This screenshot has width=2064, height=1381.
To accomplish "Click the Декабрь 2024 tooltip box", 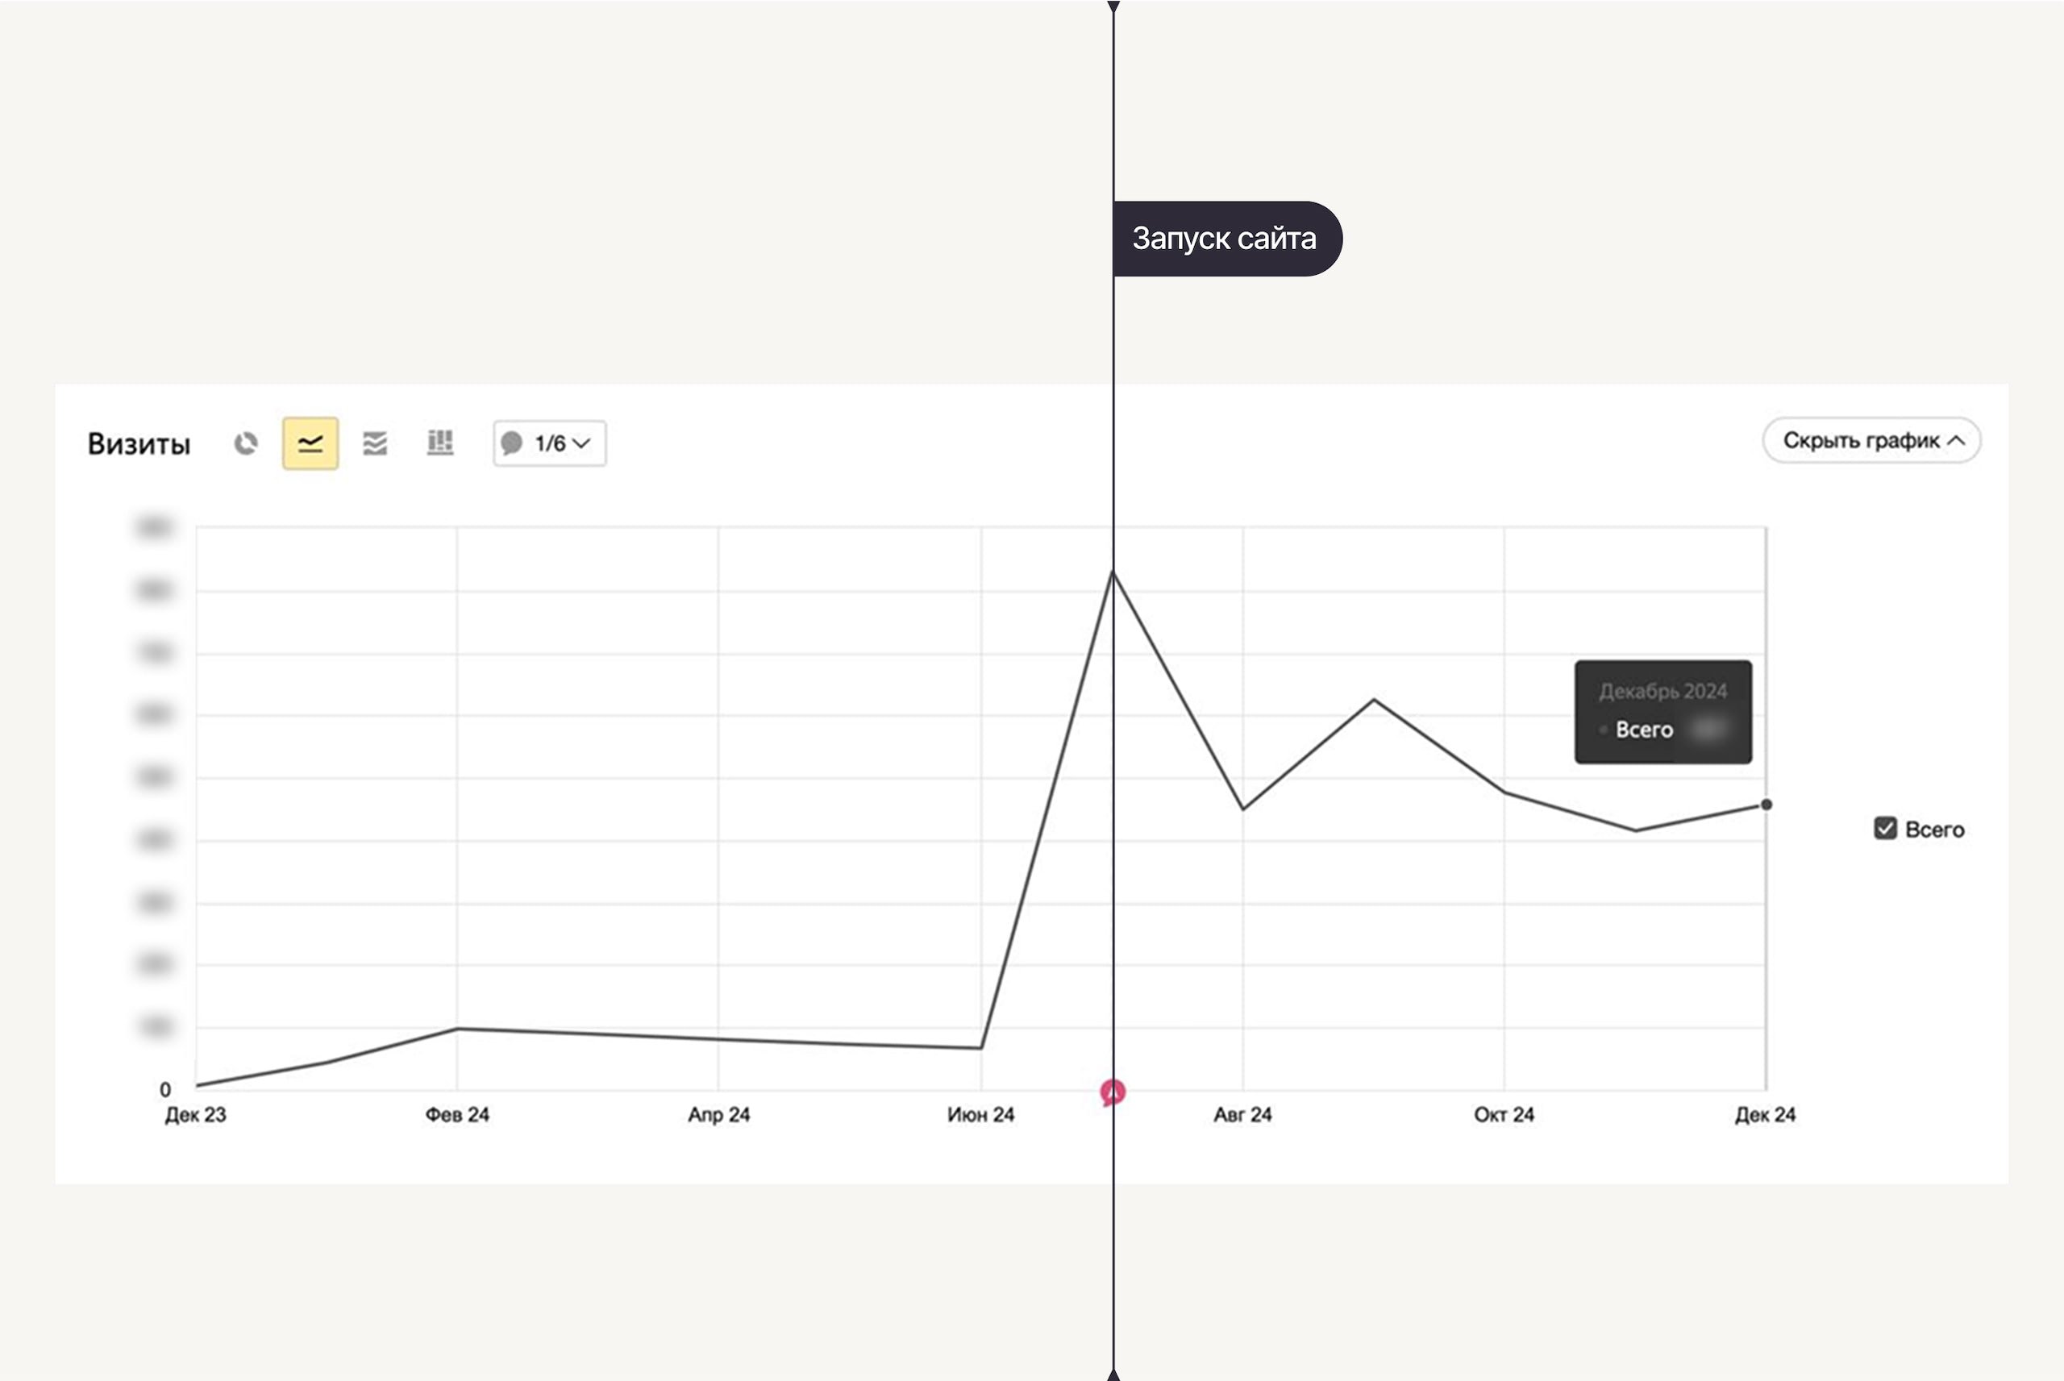I will pyautogui.click(x=1662, y=712).
